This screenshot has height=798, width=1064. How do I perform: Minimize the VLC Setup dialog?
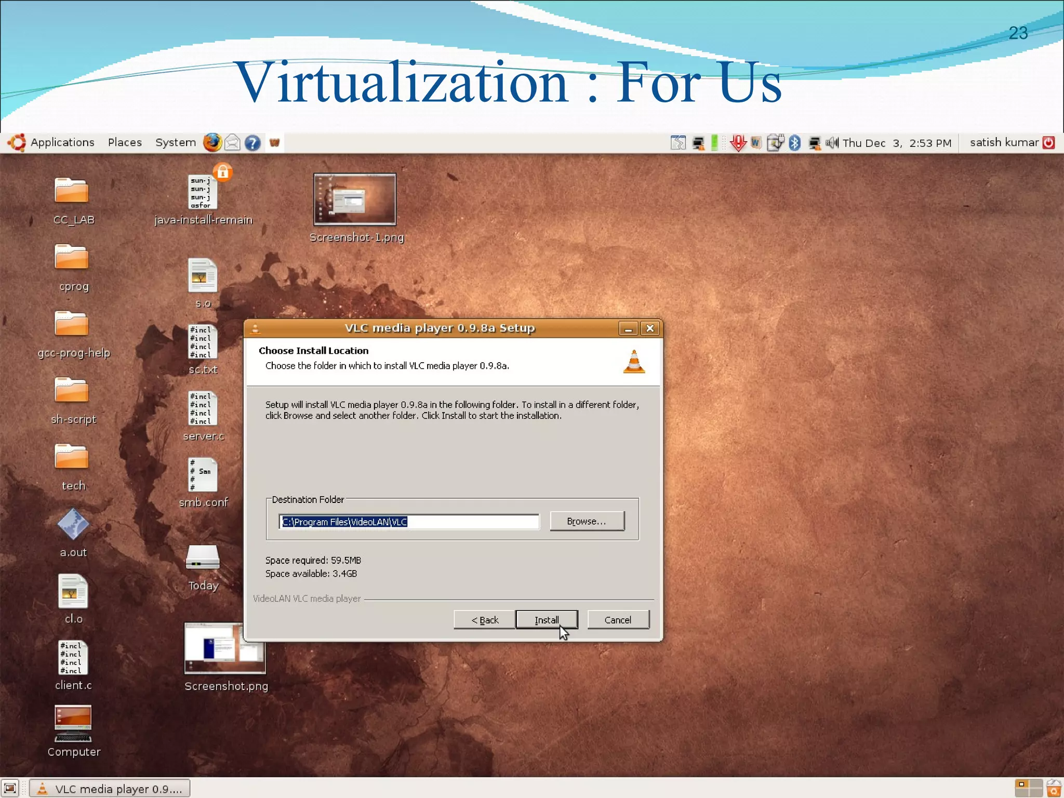coord(628,328)
